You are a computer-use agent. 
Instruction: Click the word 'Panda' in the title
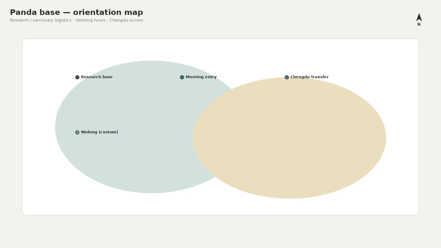click(x=21, y=12)
